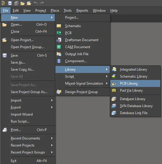Click the Schematic Library text label
Screen dimensions: 162x164
tap(134, 76)
